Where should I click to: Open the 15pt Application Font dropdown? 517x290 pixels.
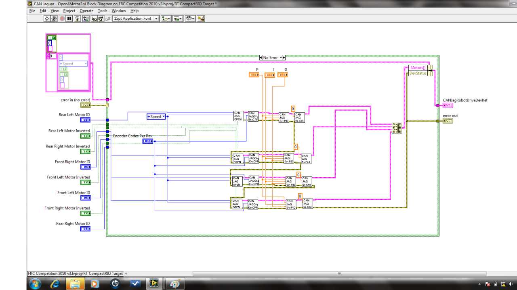pyautogui.click(x=136, y=19)
